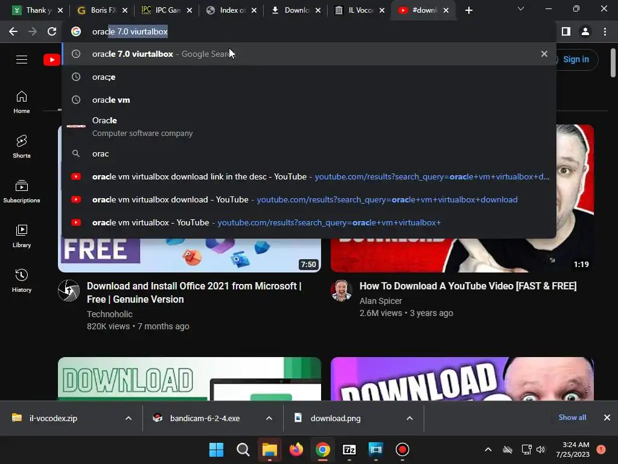Select the 'orac' search suggestion
Screen dimensions: 618x464
coord(309,153)
